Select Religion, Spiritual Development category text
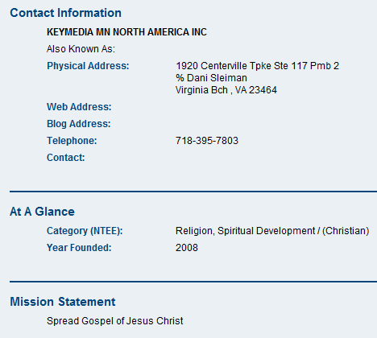 [x=245, y=231]
